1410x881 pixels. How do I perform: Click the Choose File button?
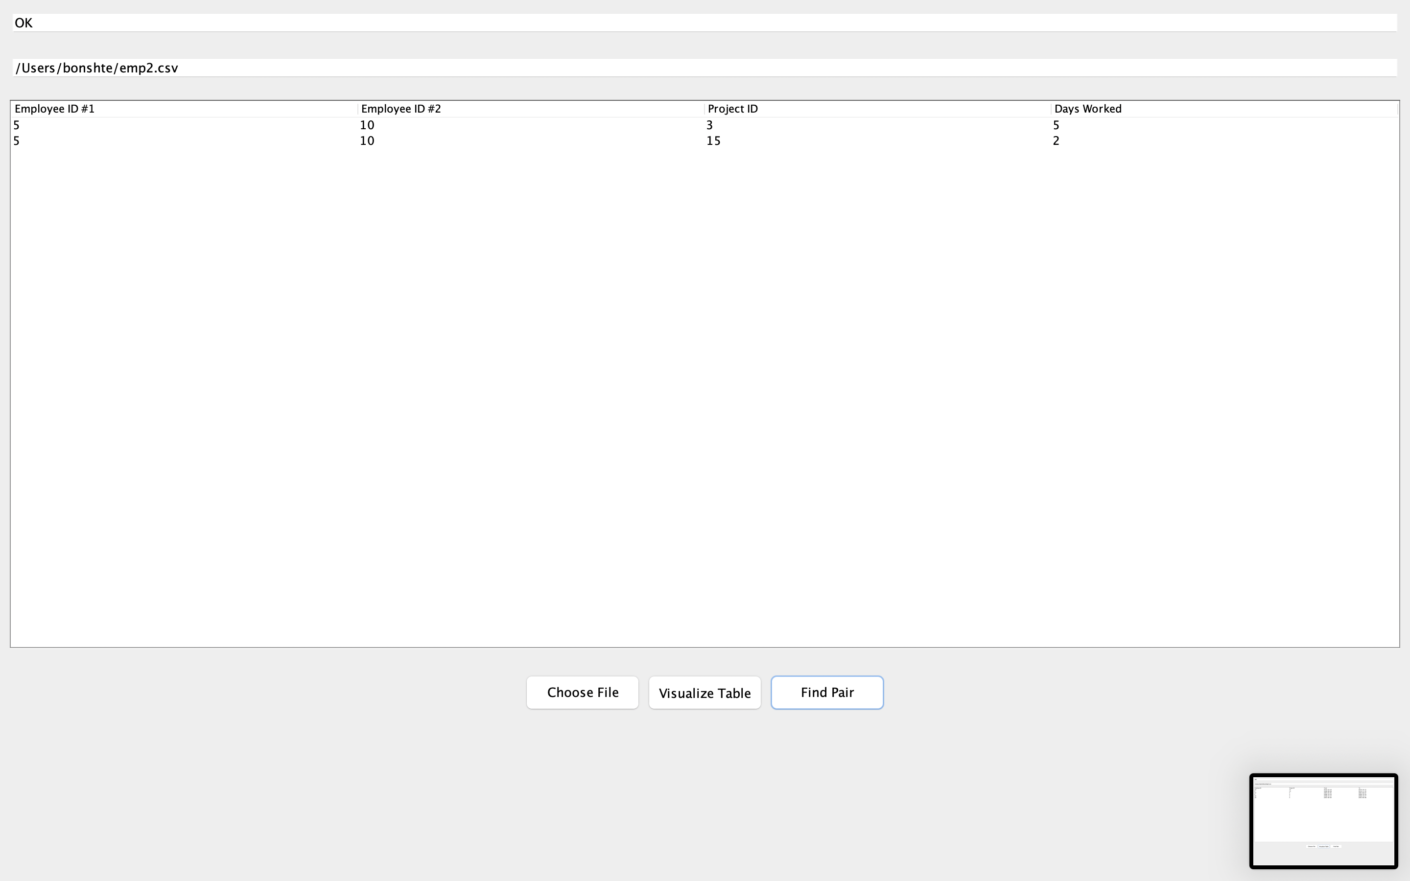click(582, 692)
